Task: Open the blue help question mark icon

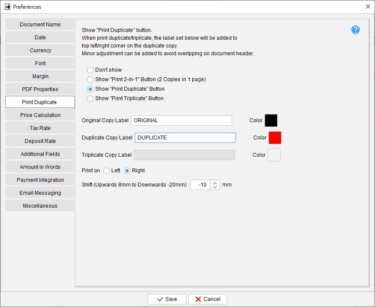Action: [356, 30]
